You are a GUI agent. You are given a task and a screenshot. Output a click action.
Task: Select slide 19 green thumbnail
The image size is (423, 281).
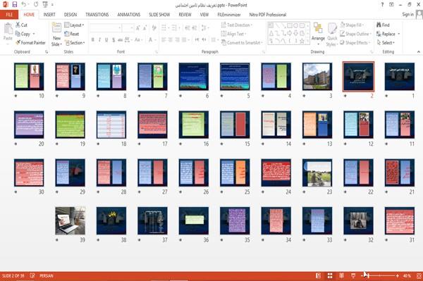point(70,125)
